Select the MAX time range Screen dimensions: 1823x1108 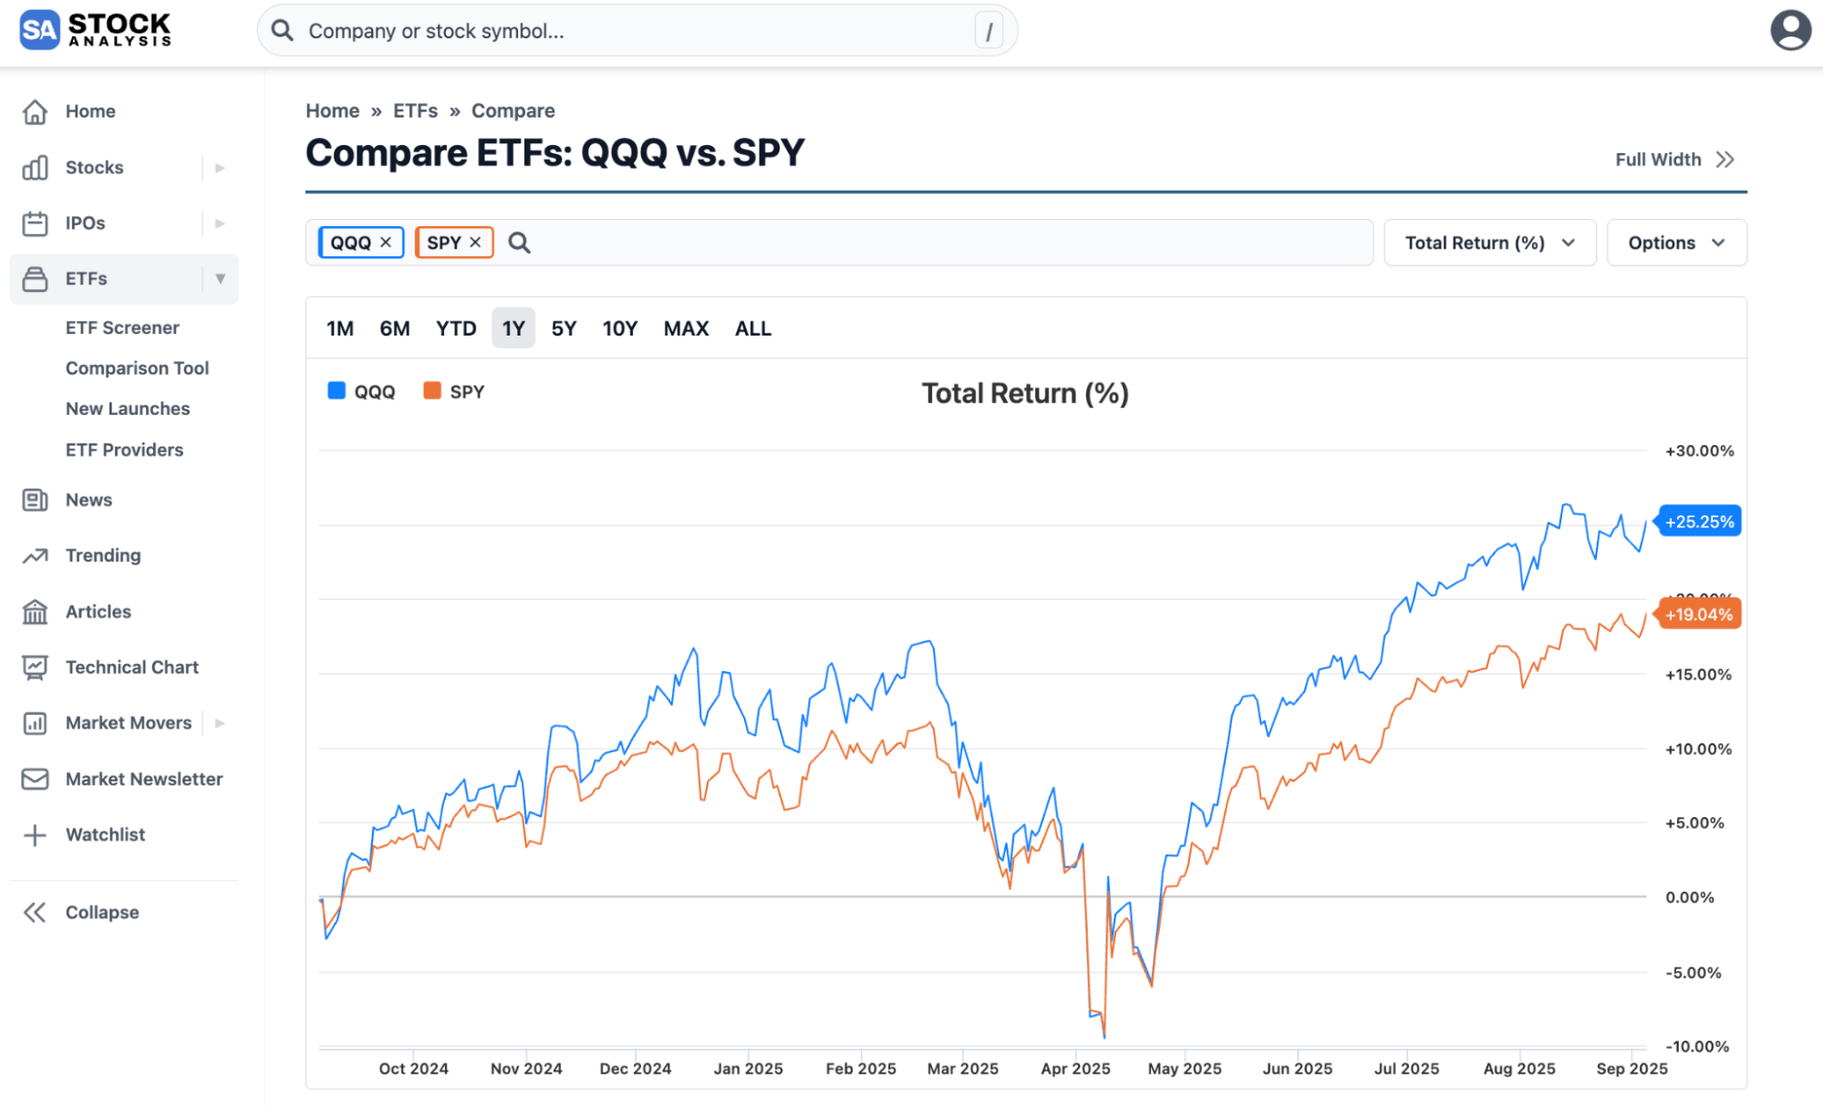pyautogui.click(x=687, y=328)
